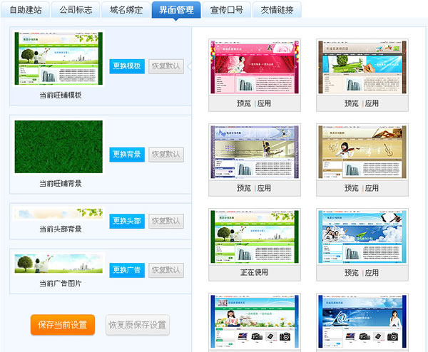Apply the brown tree template
428x352 pixels.
[372, 103]
